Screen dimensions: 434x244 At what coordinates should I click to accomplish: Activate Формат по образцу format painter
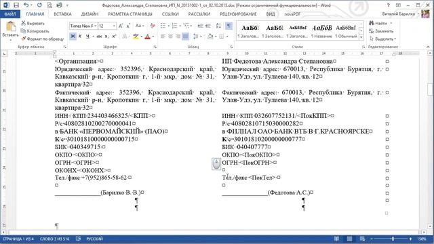43,39
